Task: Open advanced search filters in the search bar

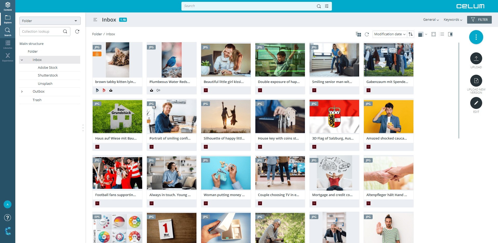Action: pos(326,6)
